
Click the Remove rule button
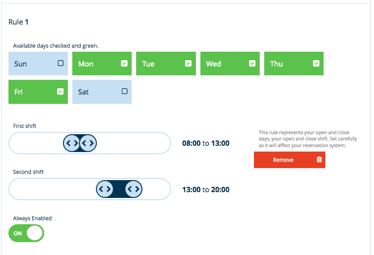[x=290, y=160]
